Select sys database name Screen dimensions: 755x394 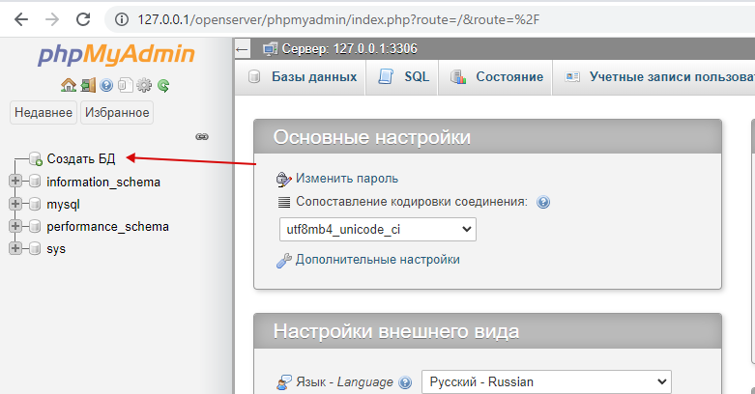point(56,249)
